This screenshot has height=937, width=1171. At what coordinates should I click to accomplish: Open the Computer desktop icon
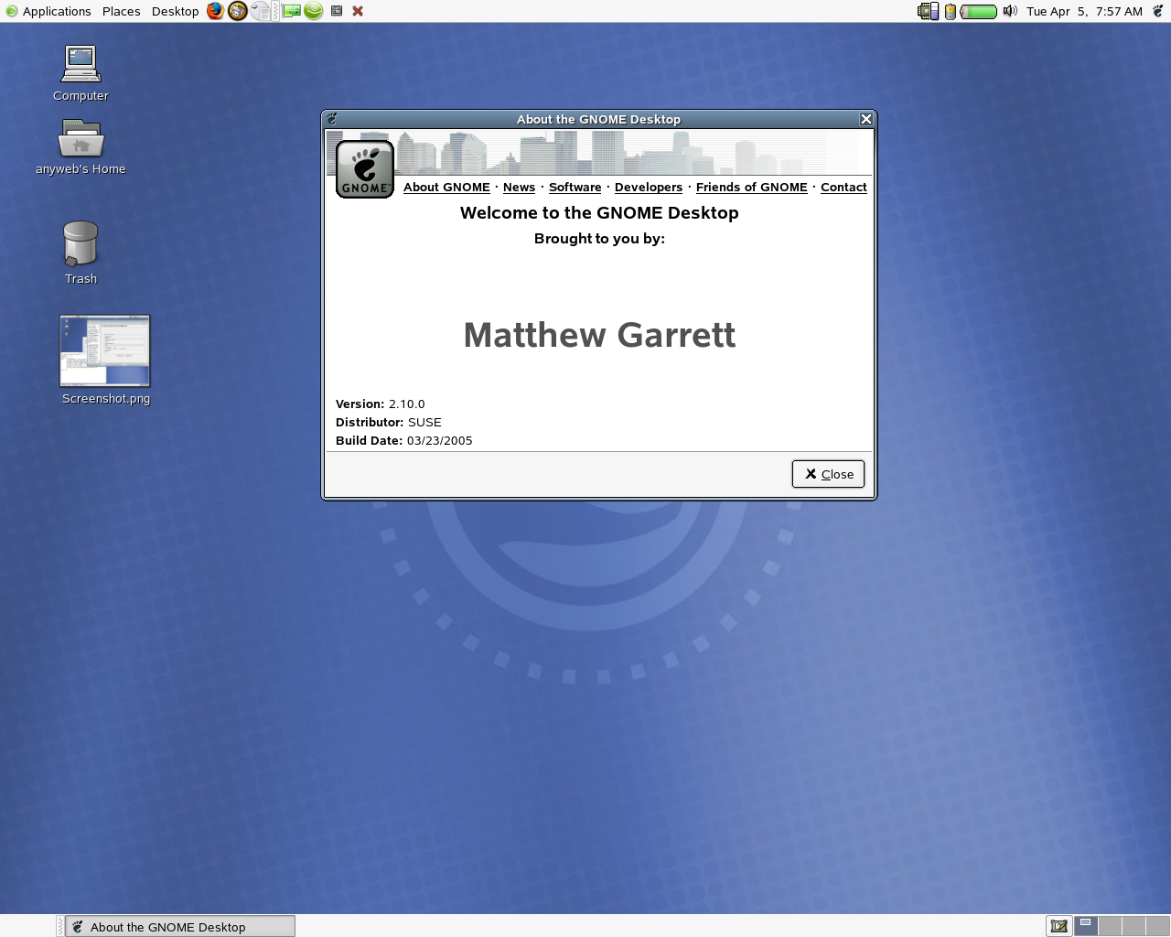coord(81,73)
